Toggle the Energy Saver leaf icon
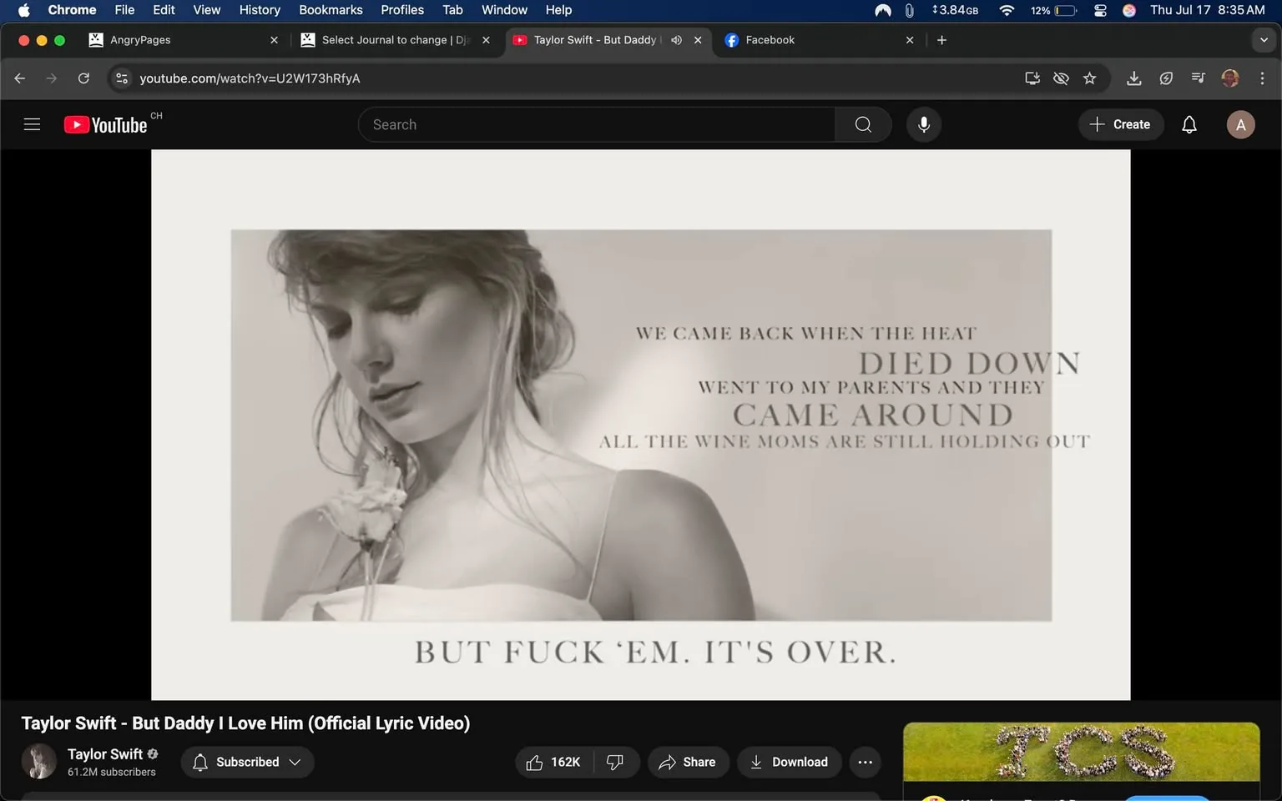The height and width of the screenshot is (801, 1282). [1166, 78]
